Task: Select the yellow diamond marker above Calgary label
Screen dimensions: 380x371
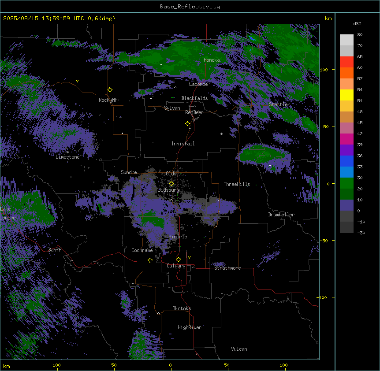Action: (x=179, y=260)
